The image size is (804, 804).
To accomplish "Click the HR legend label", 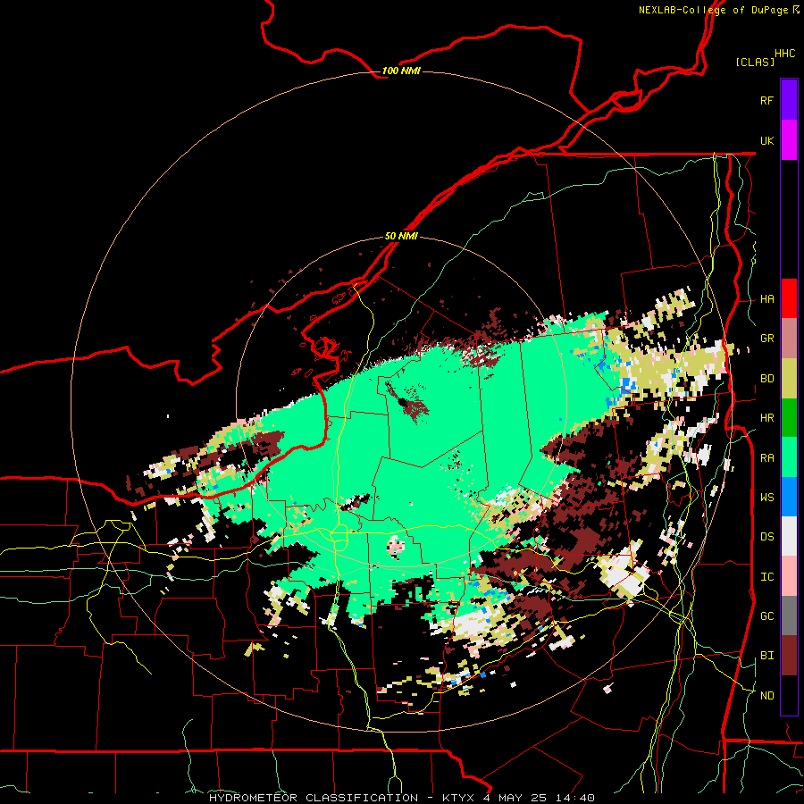I will (766, 418).
